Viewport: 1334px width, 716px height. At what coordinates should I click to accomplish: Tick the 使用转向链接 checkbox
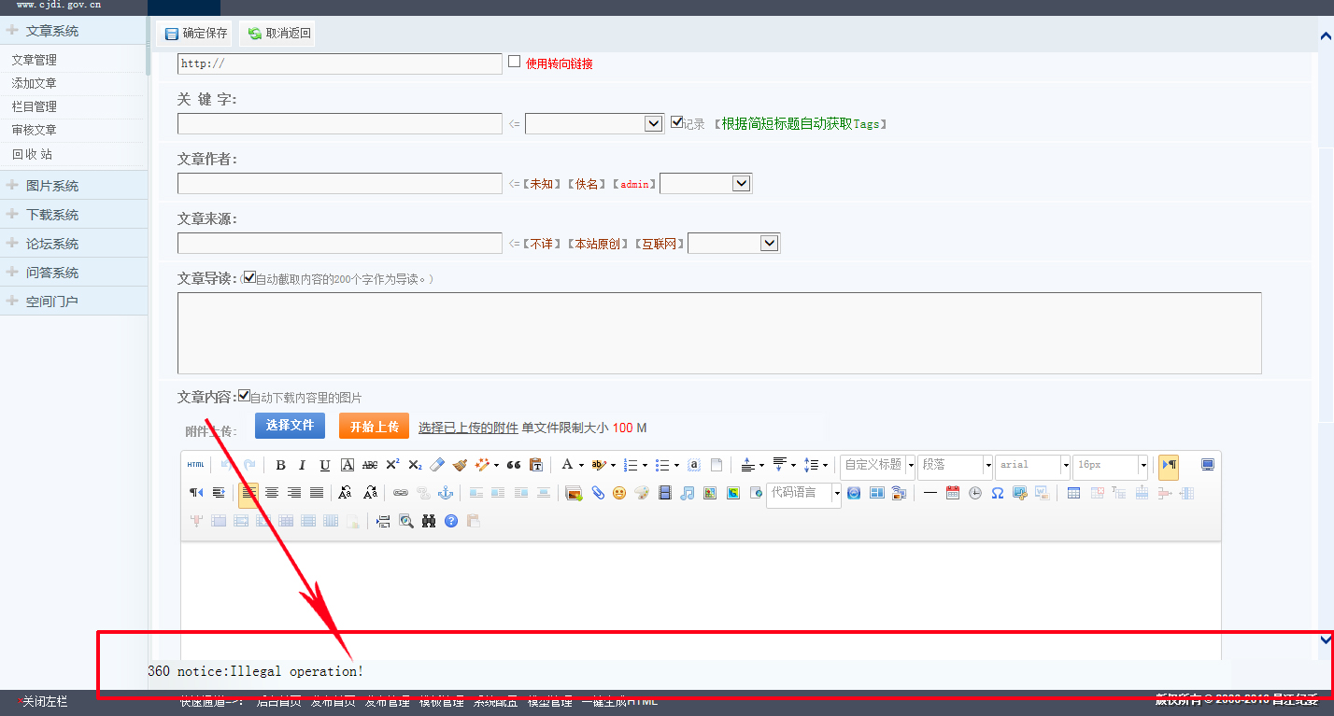[x=514, y=62]
